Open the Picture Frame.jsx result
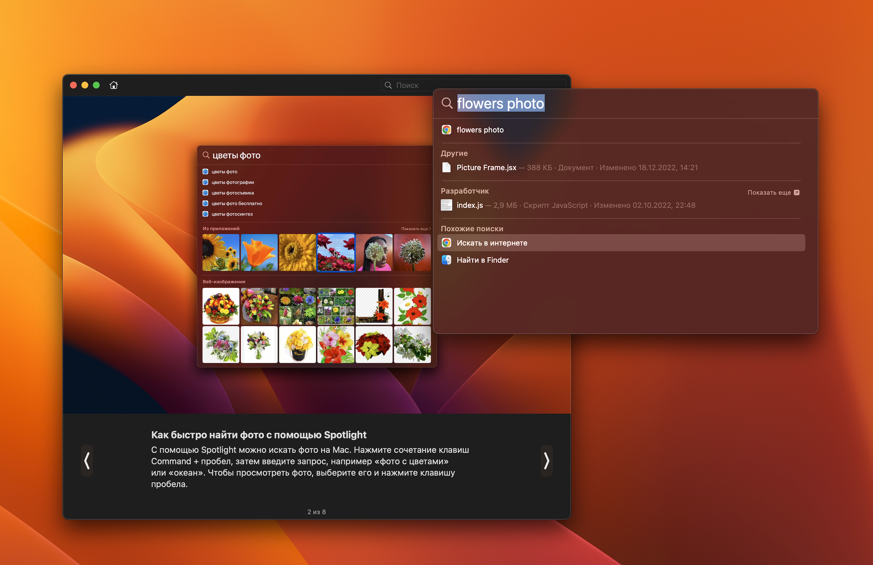The width and height of the screenshot is (873, 565). click(x=486, y=168)
